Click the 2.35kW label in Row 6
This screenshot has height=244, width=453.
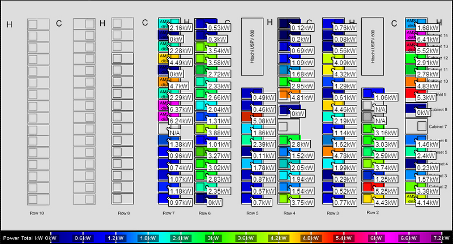coord(219,191)
